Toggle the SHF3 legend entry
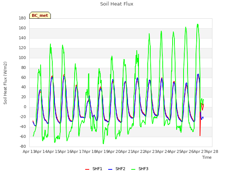 140,169
